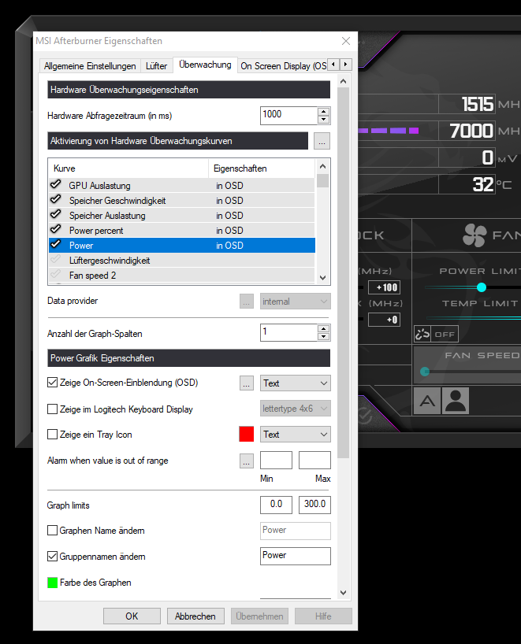Uncheck Gruppennamen ändern checkbox
521x644 pixels.
pyautogui.click(x=52, y=556)
